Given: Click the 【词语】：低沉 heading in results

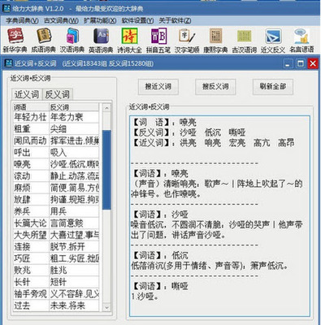Looking at the screenshot, I should click(159, 255).
